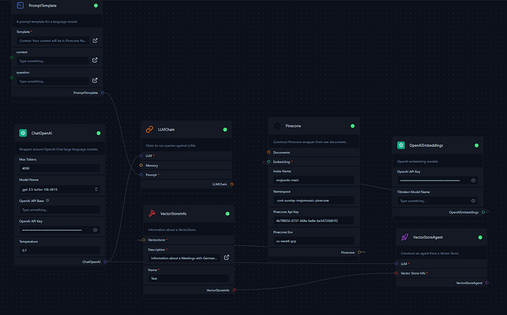Click ChatOpenAI API Key password field
The height and width of the screenshot is (315, 507).
coord(60,230)
